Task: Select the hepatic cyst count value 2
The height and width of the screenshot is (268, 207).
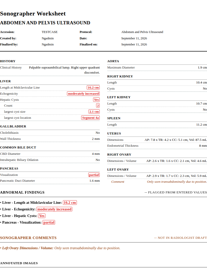Action: click(x=98, y=106)
